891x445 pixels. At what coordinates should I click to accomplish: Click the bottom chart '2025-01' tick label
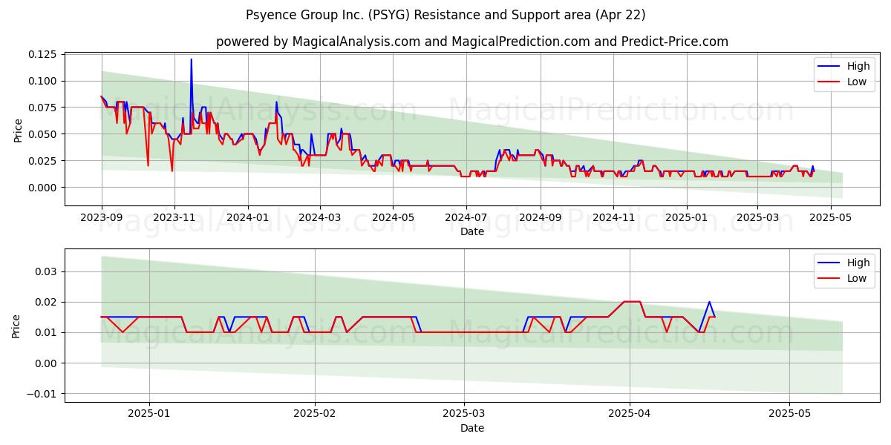[149, 414]
